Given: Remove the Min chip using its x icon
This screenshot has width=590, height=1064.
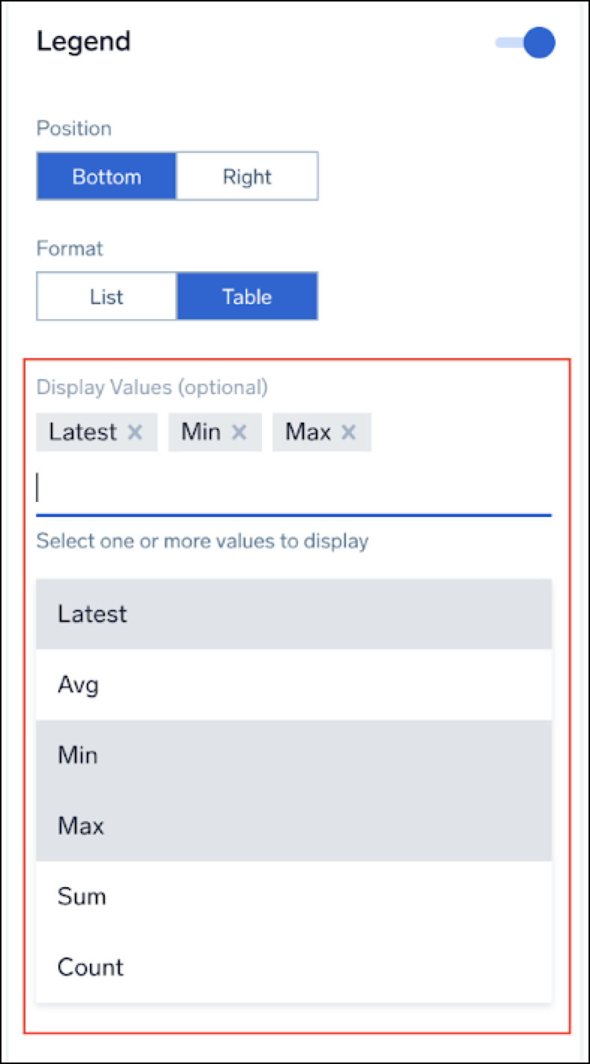Looking at the screenshot, I should coord(239,432).
